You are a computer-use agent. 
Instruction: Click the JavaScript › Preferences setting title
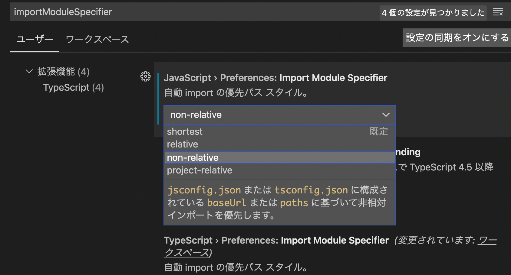coord(275,78)
